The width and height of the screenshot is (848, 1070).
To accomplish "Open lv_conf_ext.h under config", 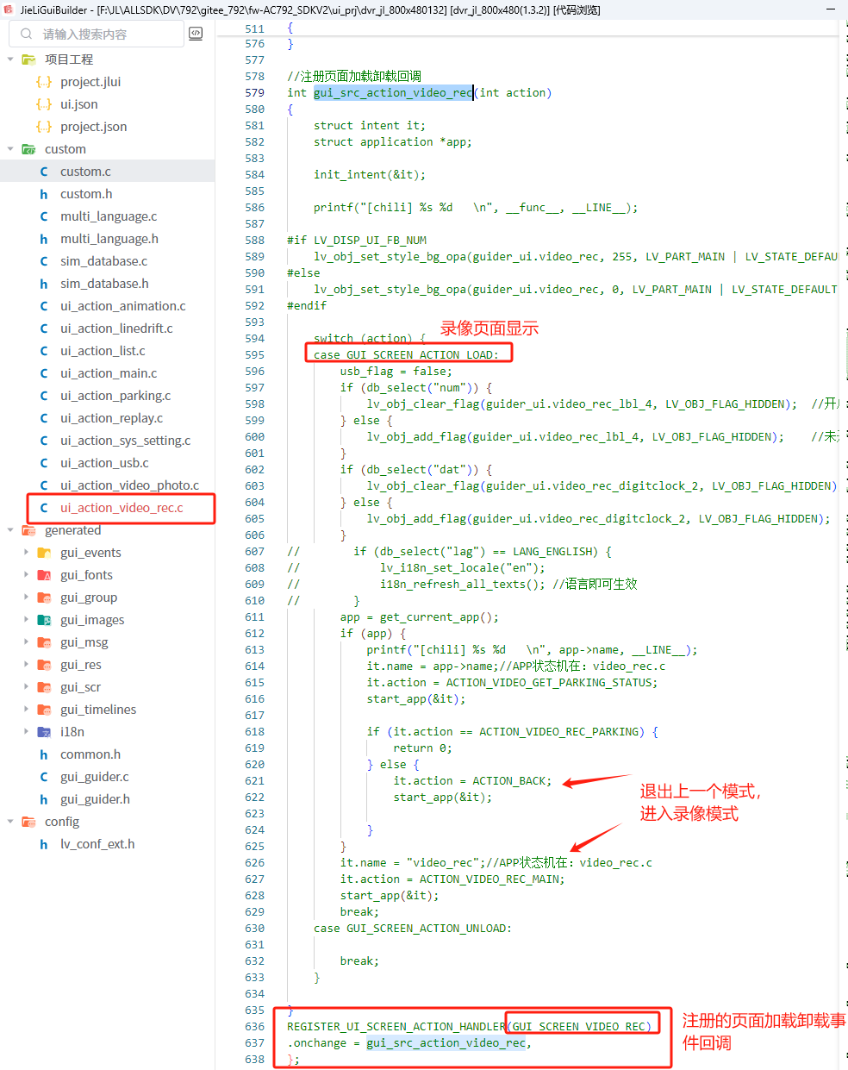I will tap(97, 844).
